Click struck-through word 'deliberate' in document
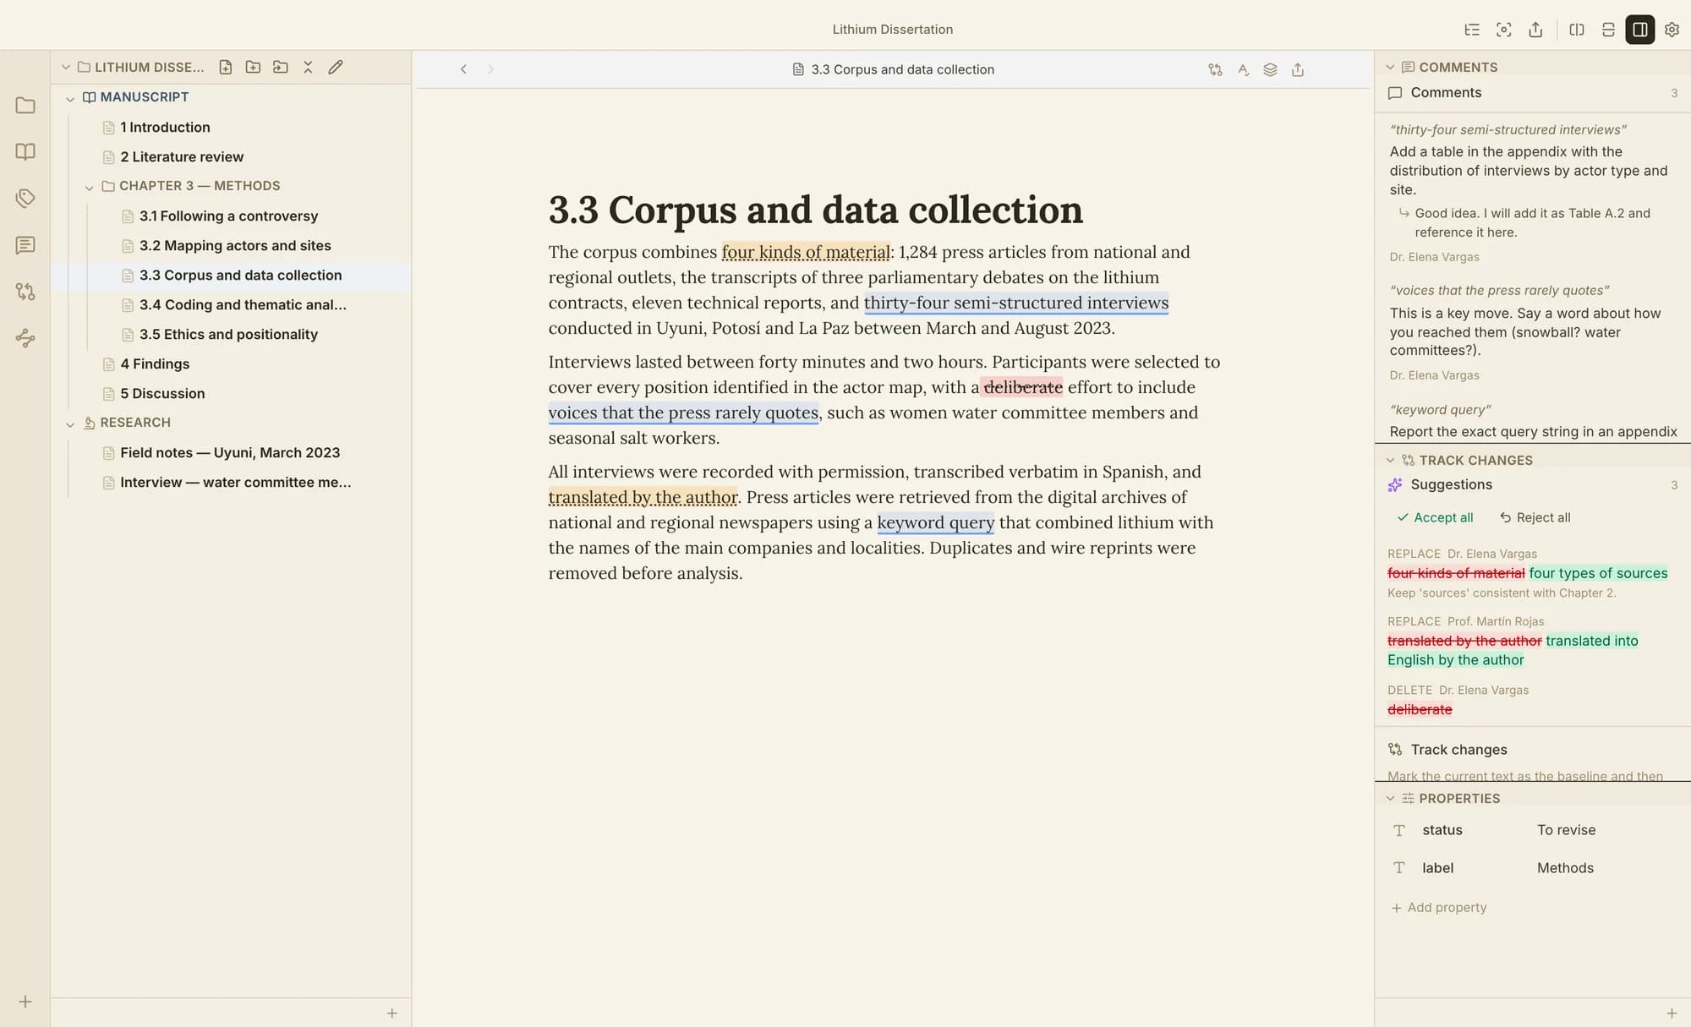 [x=1022, y=387]
